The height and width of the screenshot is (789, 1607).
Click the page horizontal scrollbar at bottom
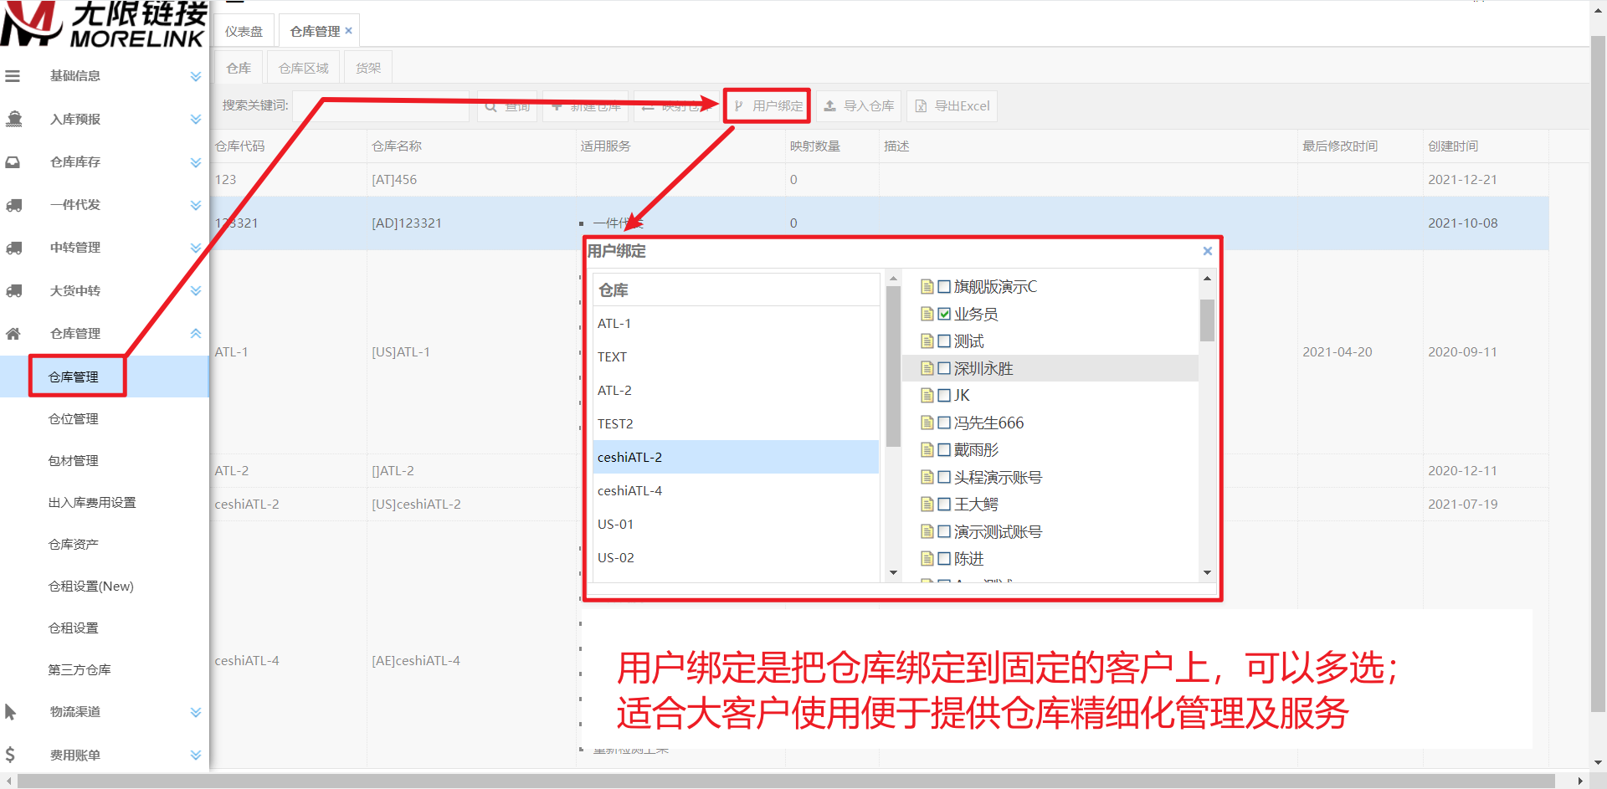pyautogui.click(x=786, y=781)
